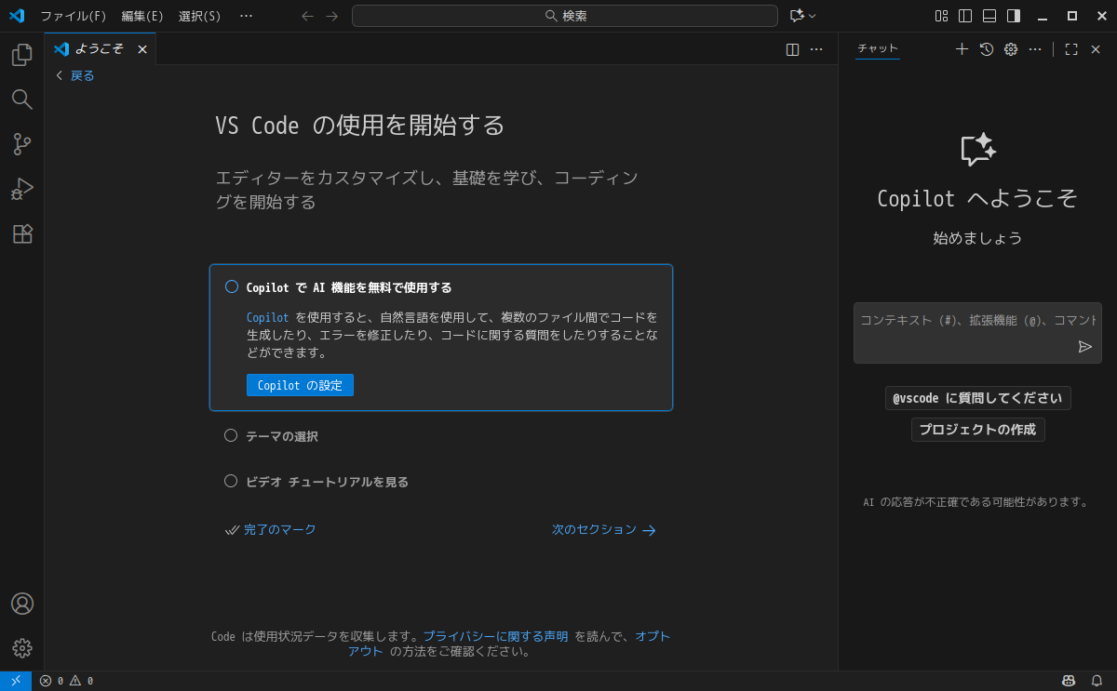Click the VS Code logo in title bar
This screenshot has height=691, width=1117.
pyautogui.click(x=17, y=16)
